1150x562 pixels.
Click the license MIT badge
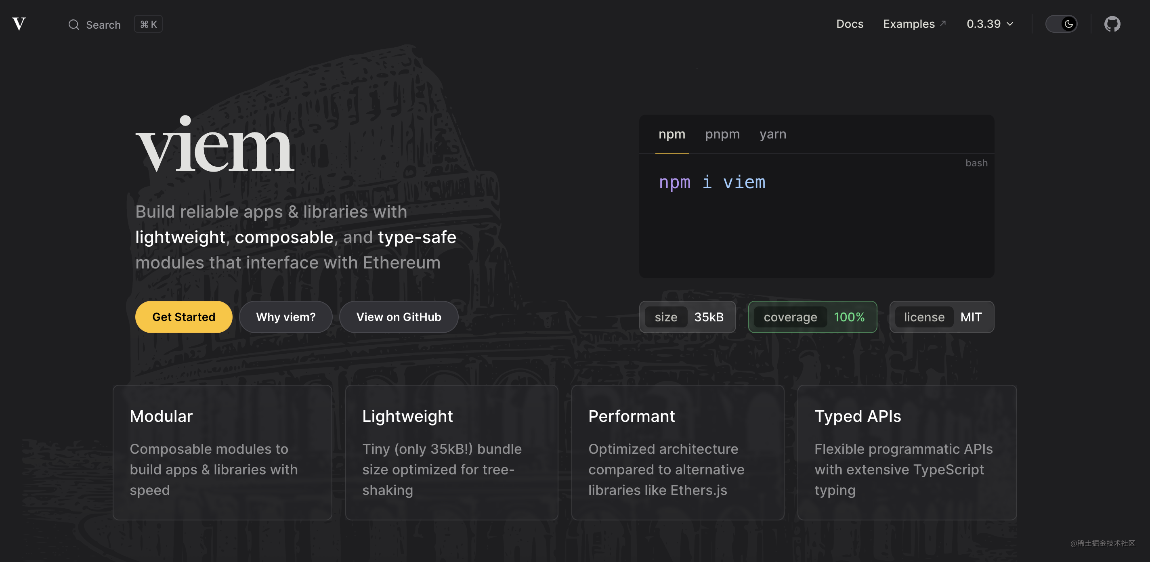click(942, 317)
